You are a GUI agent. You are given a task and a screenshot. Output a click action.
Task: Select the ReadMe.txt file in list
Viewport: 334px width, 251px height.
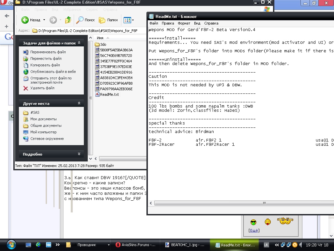109,94
